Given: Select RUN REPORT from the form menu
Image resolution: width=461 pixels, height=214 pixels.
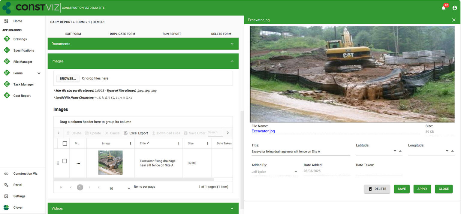Looking at the screenshot, I should pos(172,34).
